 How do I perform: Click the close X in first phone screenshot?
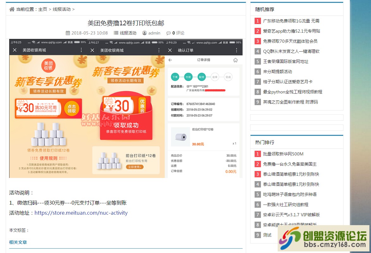[x=15, y=50]
